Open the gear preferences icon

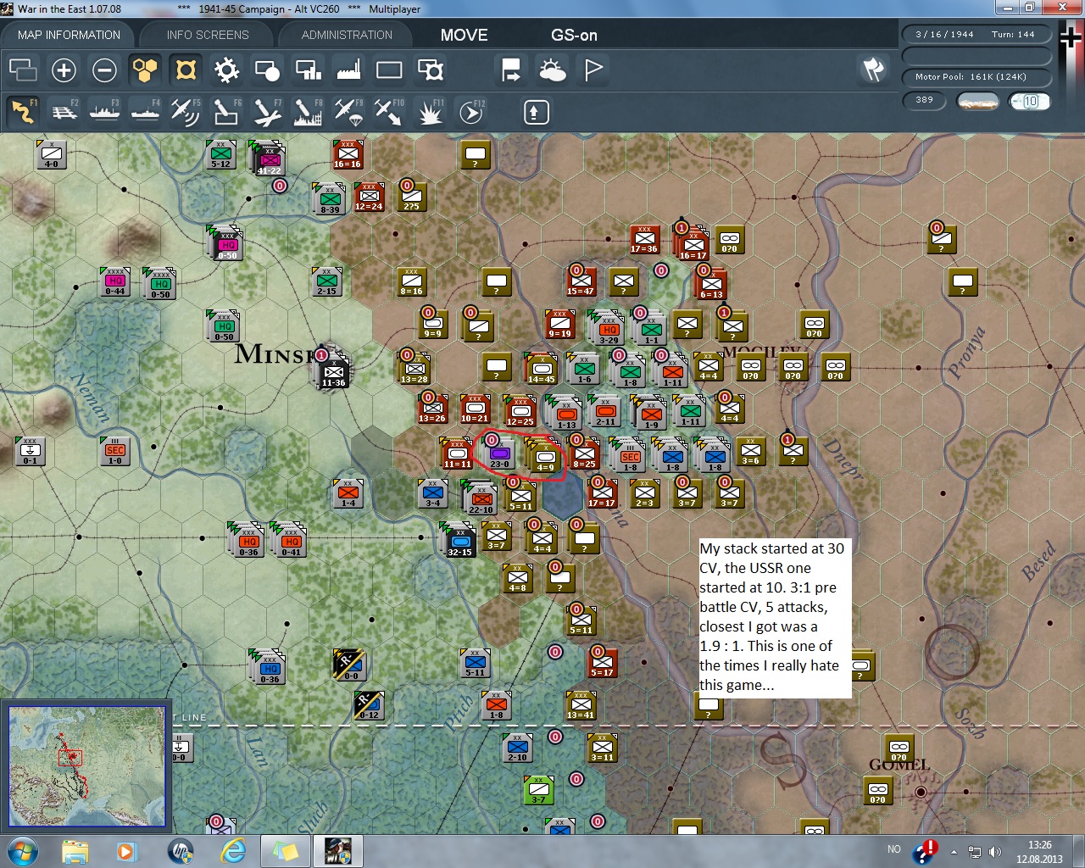tap(226, 70)
